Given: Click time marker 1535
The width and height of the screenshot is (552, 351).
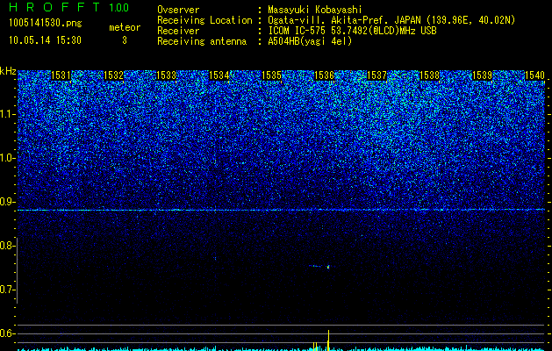Looking at the screenshot, I should click(x=272, y=75).
